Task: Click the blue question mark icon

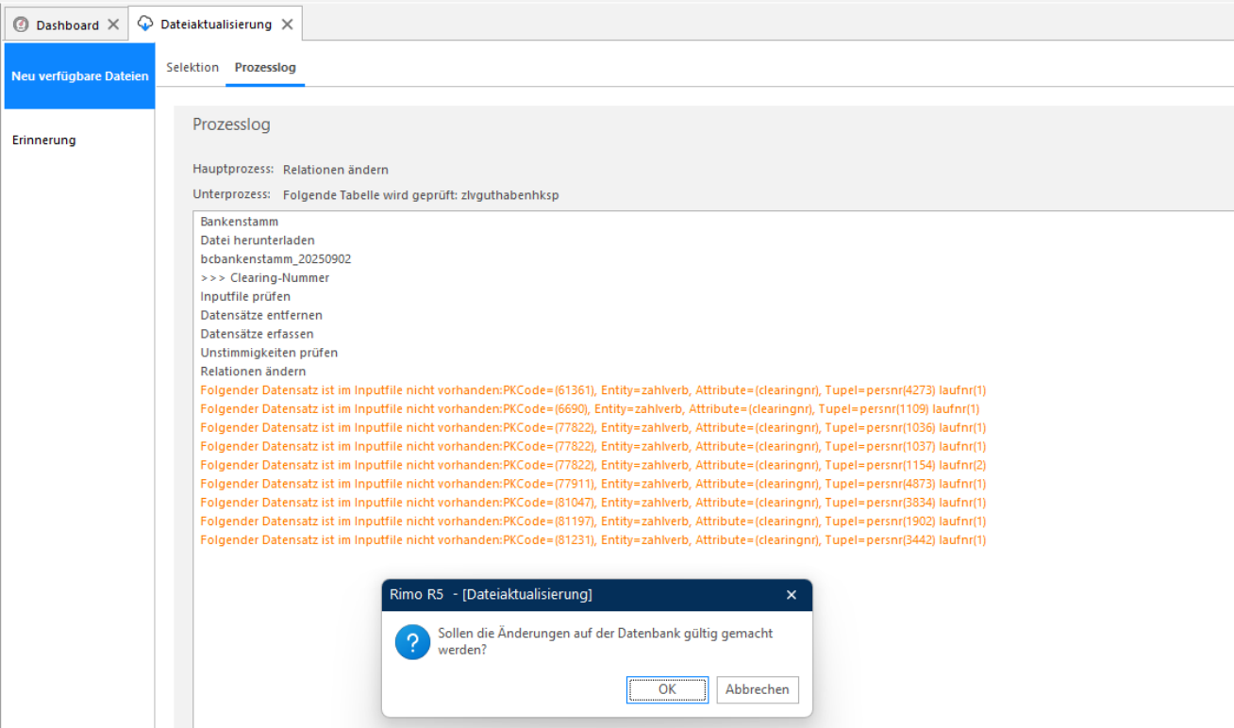Action: [x=412, y=642]
